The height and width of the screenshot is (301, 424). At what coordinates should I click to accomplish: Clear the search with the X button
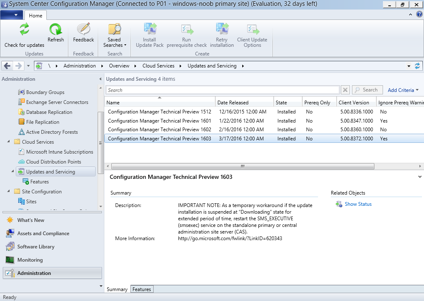tap(345, 90)
